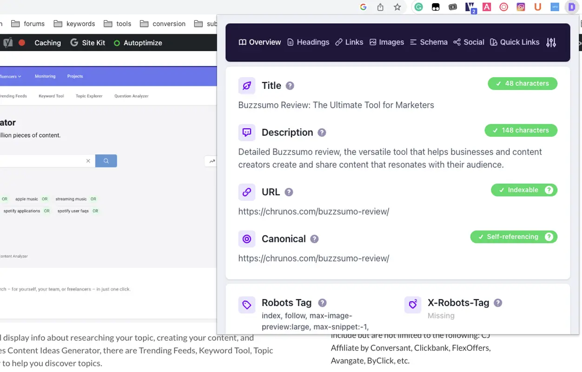Click the help icon next to Title

click(290, 86)
